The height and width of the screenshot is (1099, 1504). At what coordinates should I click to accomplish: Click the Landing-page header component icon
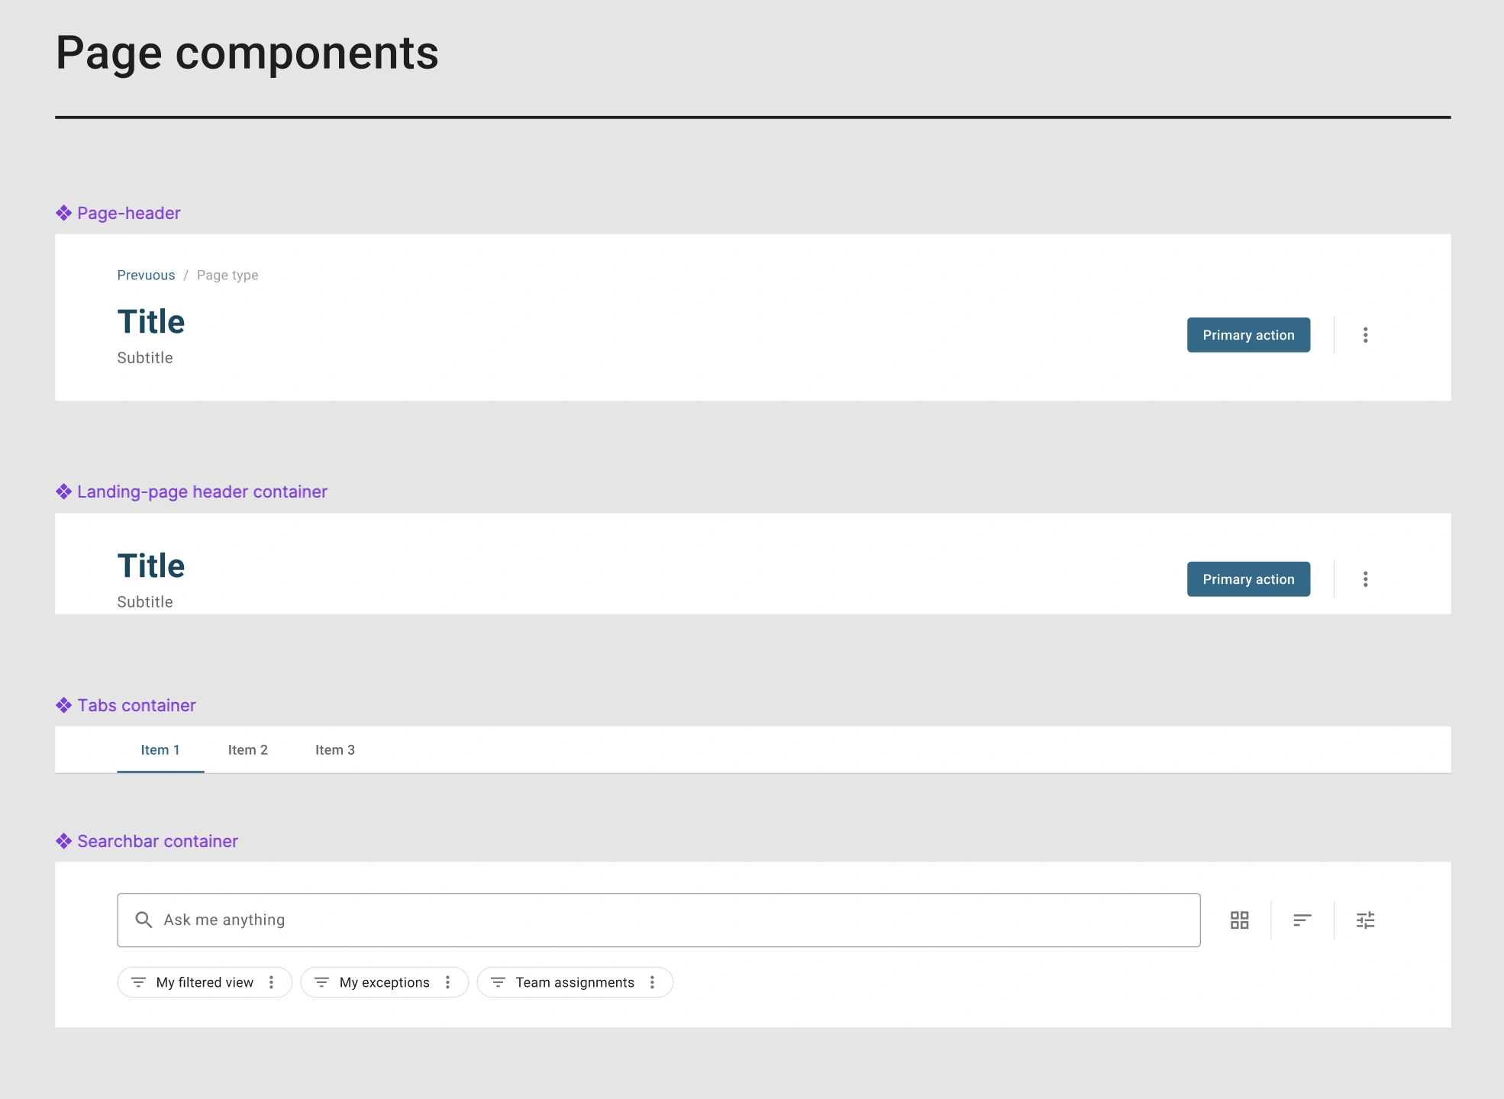63,491
